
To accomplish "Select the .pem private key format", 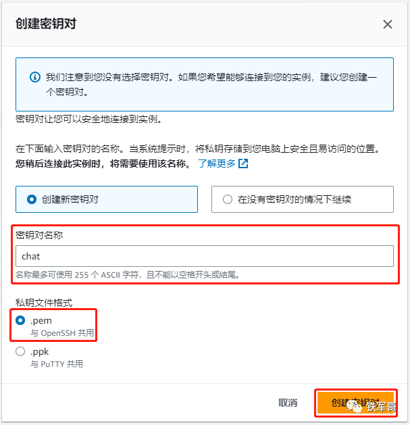I will point(20,320).
